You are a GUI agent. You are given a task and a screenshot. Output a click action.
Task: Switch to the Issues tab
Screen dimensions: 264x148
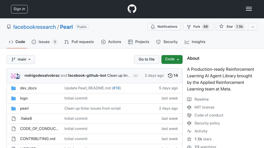[x=45, y=42]
